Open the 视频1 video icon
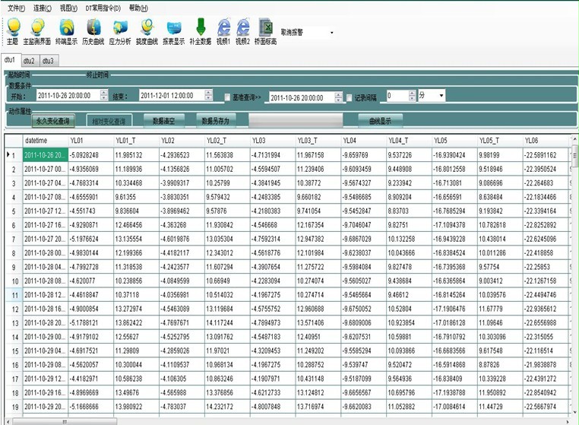 point(223,30)
